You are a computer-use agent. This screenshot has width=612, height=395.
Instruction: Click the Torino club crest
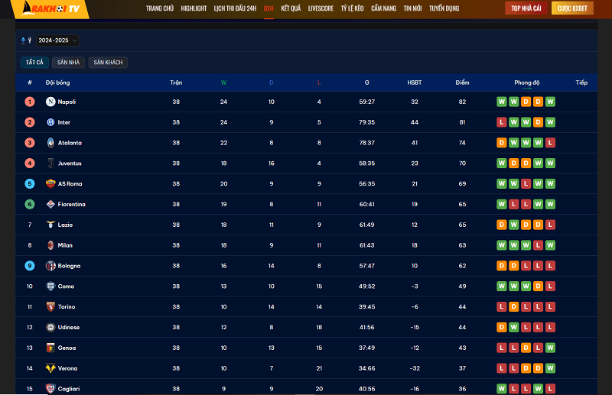coord(50,307)
